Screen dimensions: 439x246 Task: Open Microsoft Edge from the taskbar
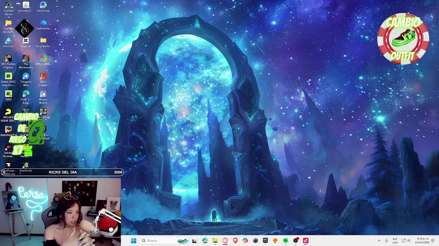click(x=205, y=241)
